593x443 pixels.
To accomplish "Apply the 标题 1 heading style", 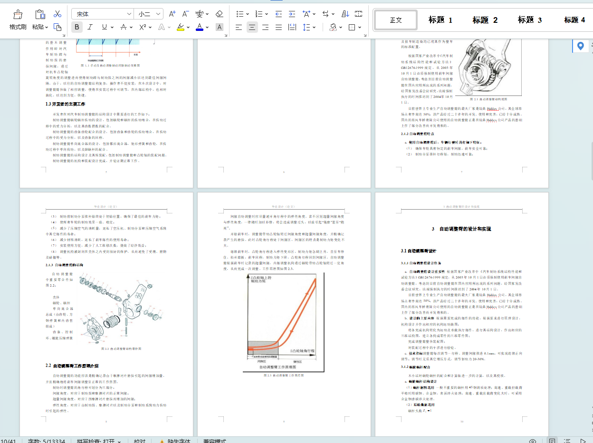I will tap(440, 20).
